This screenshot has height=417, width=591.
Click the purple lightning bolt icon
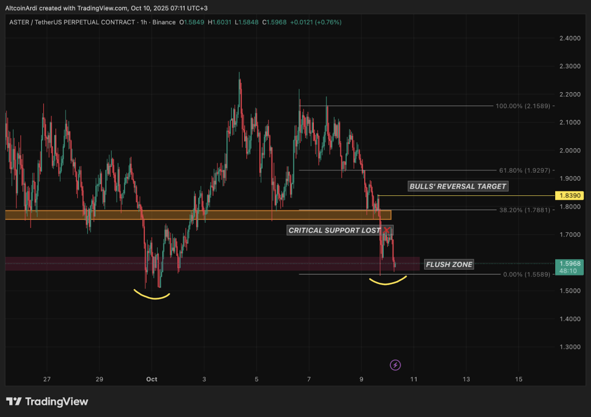[x=395, y=365]
